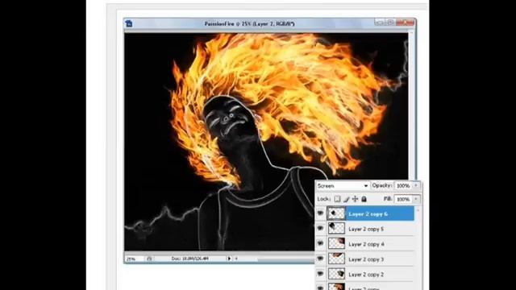The image size is (516, 290).
Task: Maximize the PassionFire document window
Action: coord(390,23)
